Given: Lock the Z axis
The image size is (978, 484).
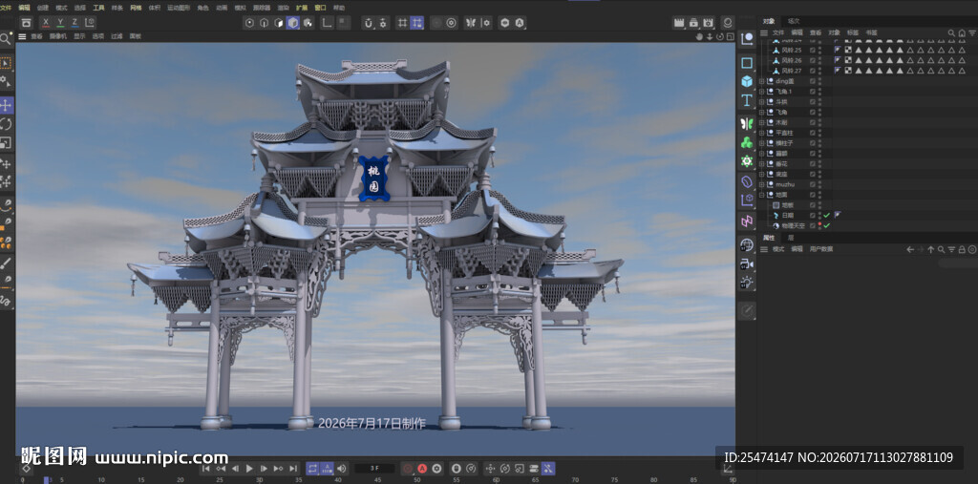Looking at the screenshot, I should point(74,23).
